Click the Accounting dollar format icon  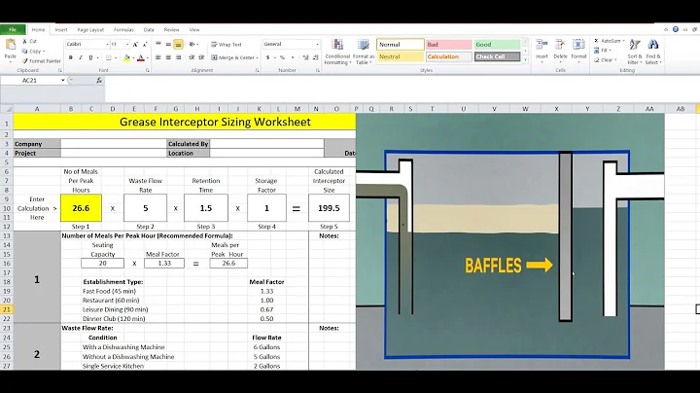point(268,57)
